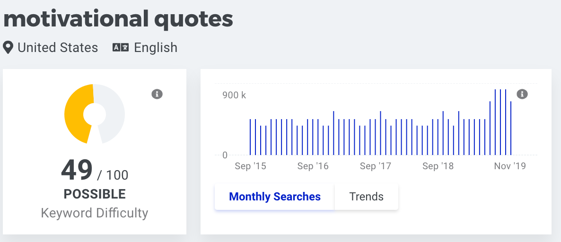The height and width of the screenshot is (242, 561).
Task: Click the location pin icon beside United States
Action: (8, 48)
